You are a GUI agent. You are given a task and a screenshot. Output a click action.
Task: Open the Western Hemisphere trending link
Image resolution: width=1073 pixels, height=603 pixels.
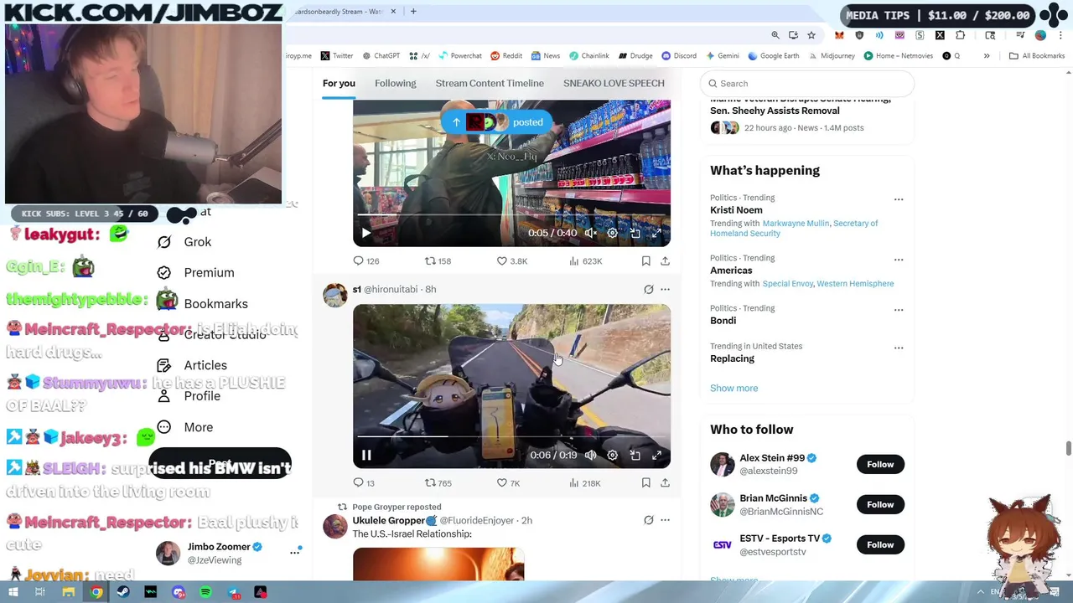(x=855, y=284)
